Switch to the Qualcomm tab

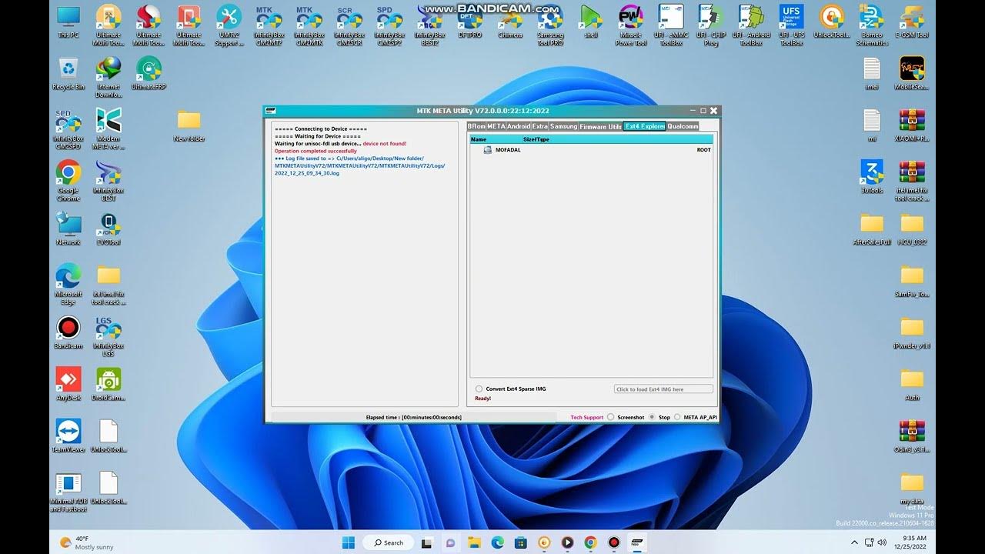click(683, 126)
